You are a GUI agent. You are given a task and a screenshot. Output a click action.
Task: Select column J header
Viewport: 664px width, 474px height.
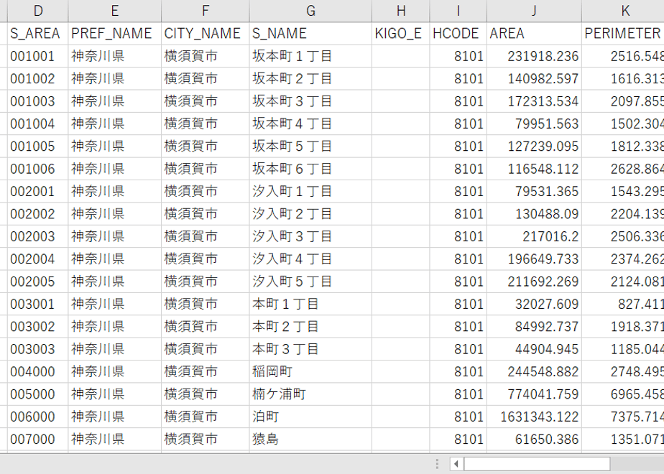click(534, 11)
